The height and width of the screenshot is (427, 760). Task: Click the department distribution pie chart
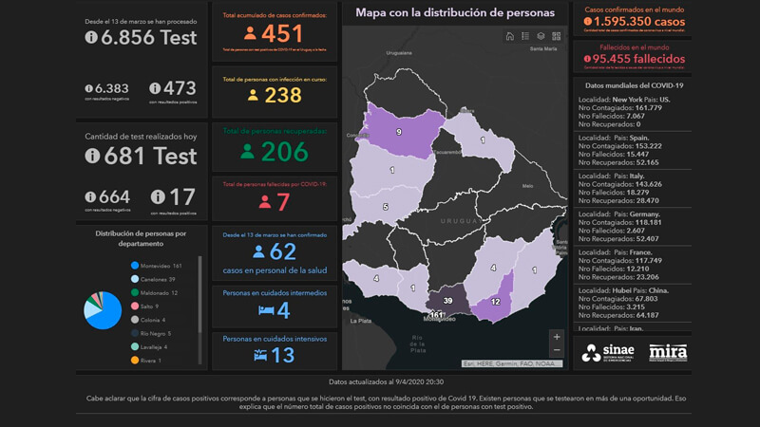click(x=103, y=310)
